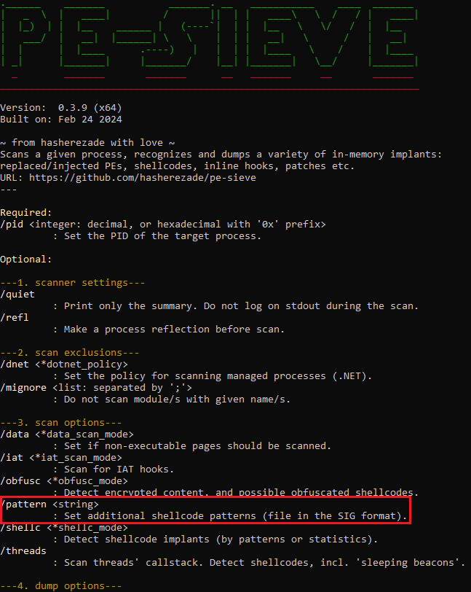Screen dimensions: 471x592
Task: Click the '---4. dump options---' heading
Action: pos(61,586)
